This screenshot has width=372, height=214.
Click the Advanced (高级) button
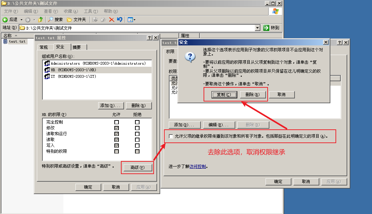(137, 168)
